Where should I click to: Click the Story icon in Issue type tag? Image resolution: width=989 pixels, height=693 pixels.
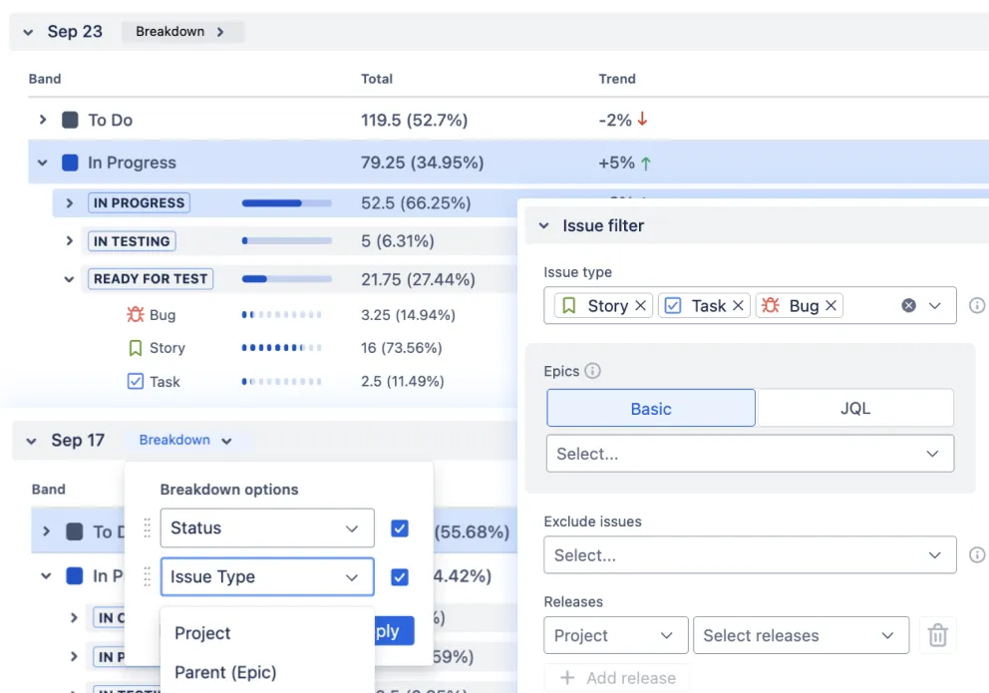click(569, 306)
